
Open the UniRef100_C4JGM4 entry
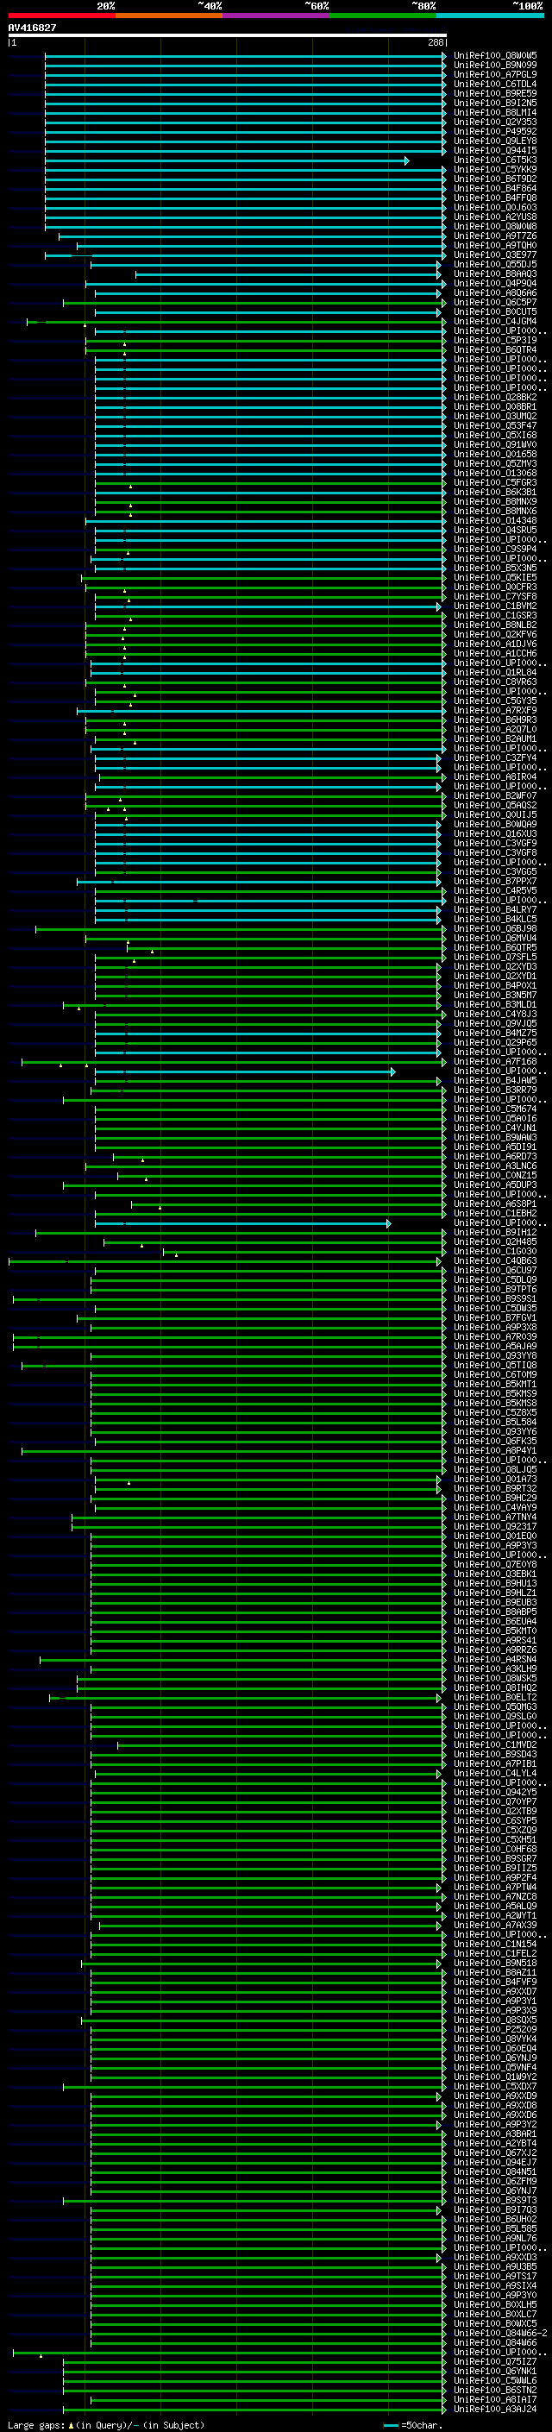pyautogui.click(x=495, y=321)
